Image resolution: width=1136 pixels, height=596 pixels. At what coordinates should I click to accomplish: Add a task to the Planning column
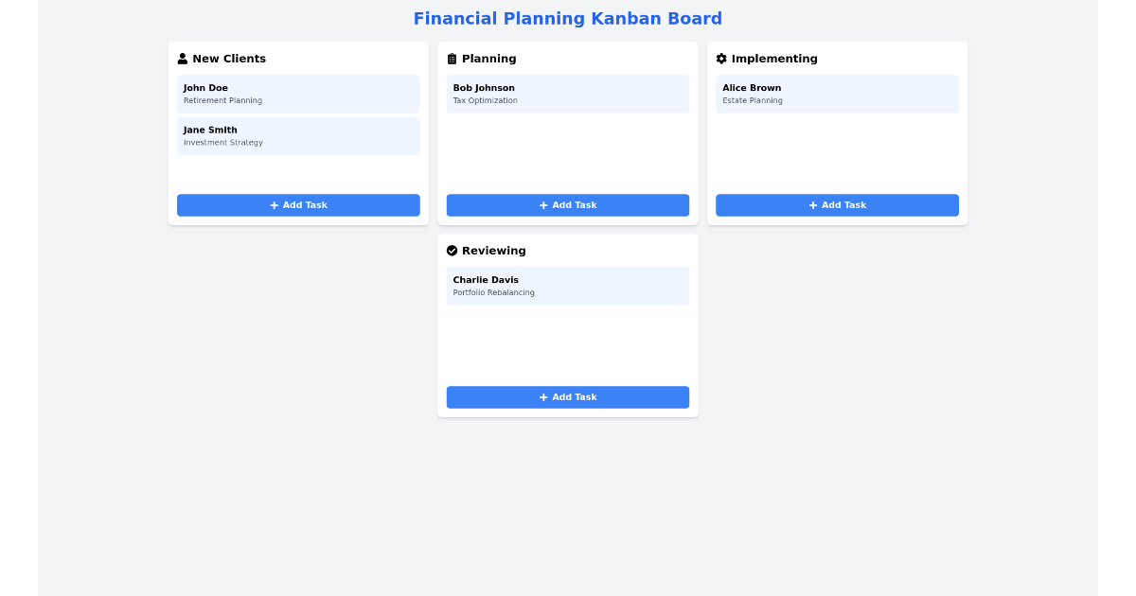(x=568, y=204)
